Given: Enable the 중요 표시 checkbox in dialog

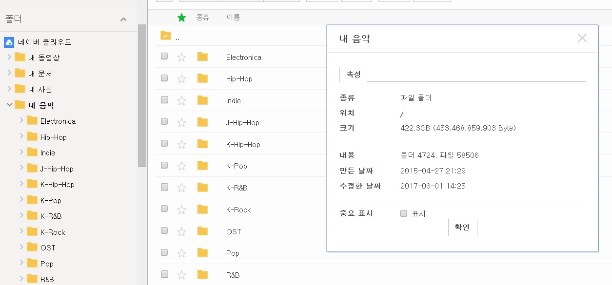Looking at the screenshot, I should [x=403, y=213].
